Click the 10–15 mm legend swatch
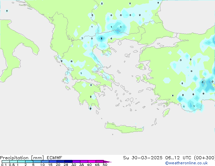 point(45,162)
